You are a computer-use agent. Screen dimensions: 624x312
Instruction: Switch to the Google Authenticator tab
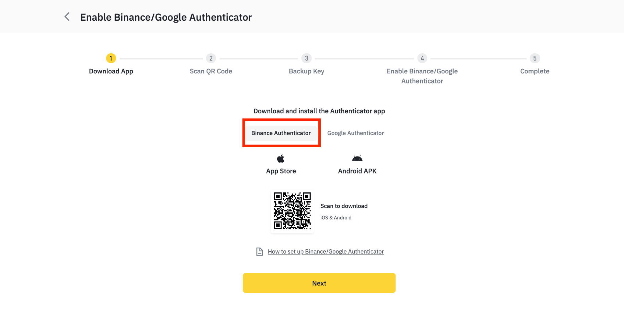coord(355,133)
